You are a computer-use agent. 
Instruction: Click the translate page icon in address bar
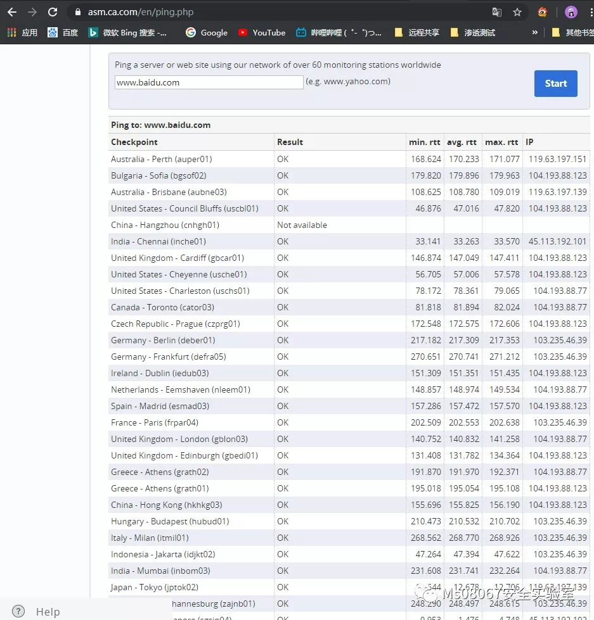tap(496, 12)
